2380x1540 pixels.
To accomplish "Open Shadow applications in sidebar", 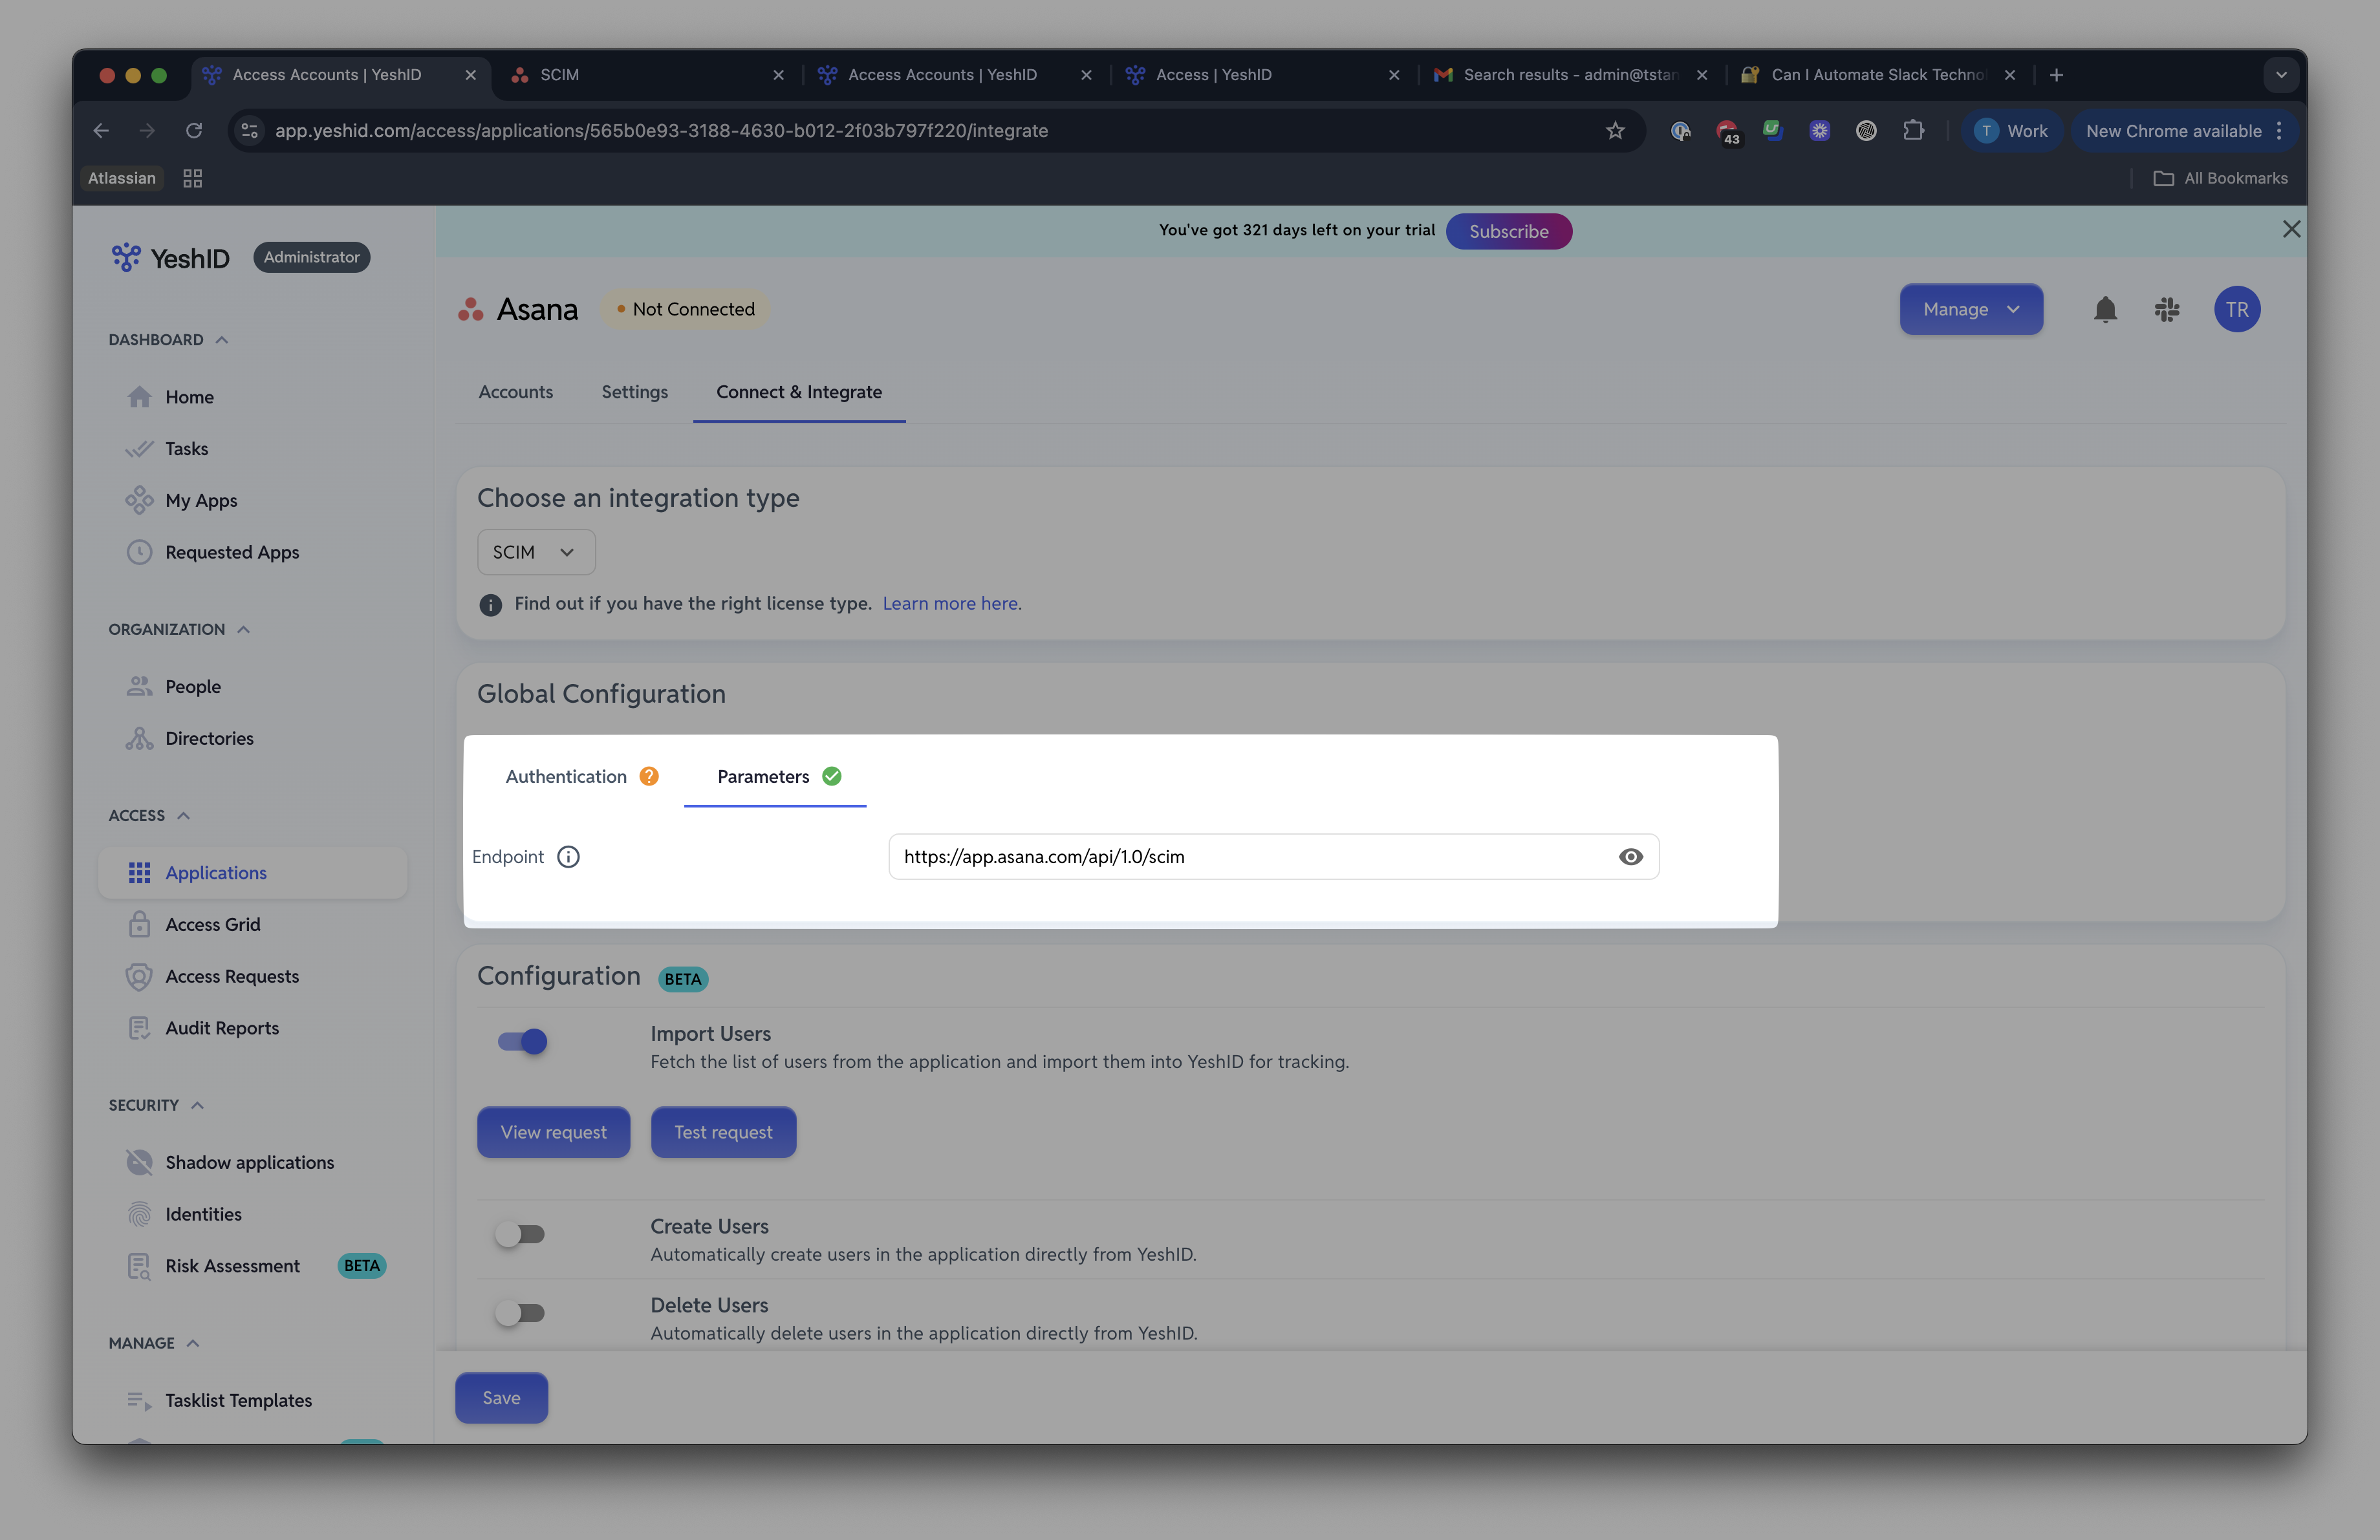I will 250,1162.
